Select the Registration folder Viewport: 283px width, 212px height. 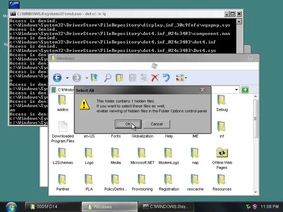[x=169, y=183]
